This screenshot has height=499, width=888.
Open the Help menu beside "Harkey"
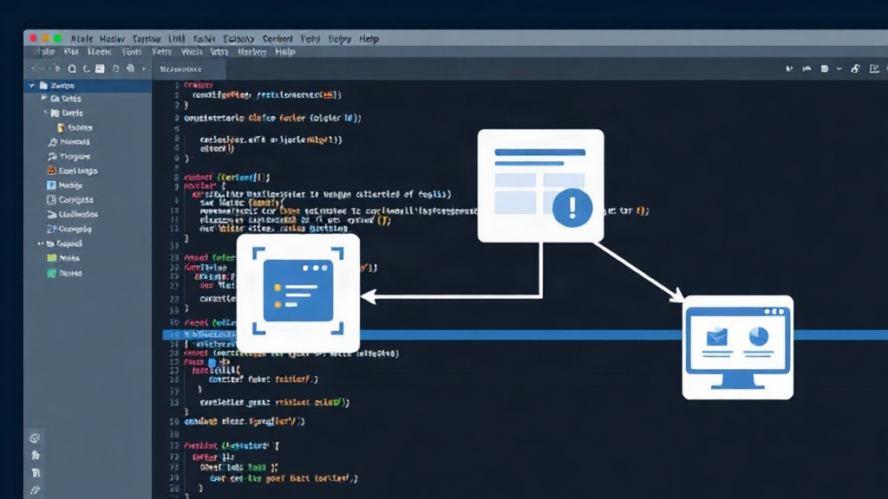pos(285,52)
